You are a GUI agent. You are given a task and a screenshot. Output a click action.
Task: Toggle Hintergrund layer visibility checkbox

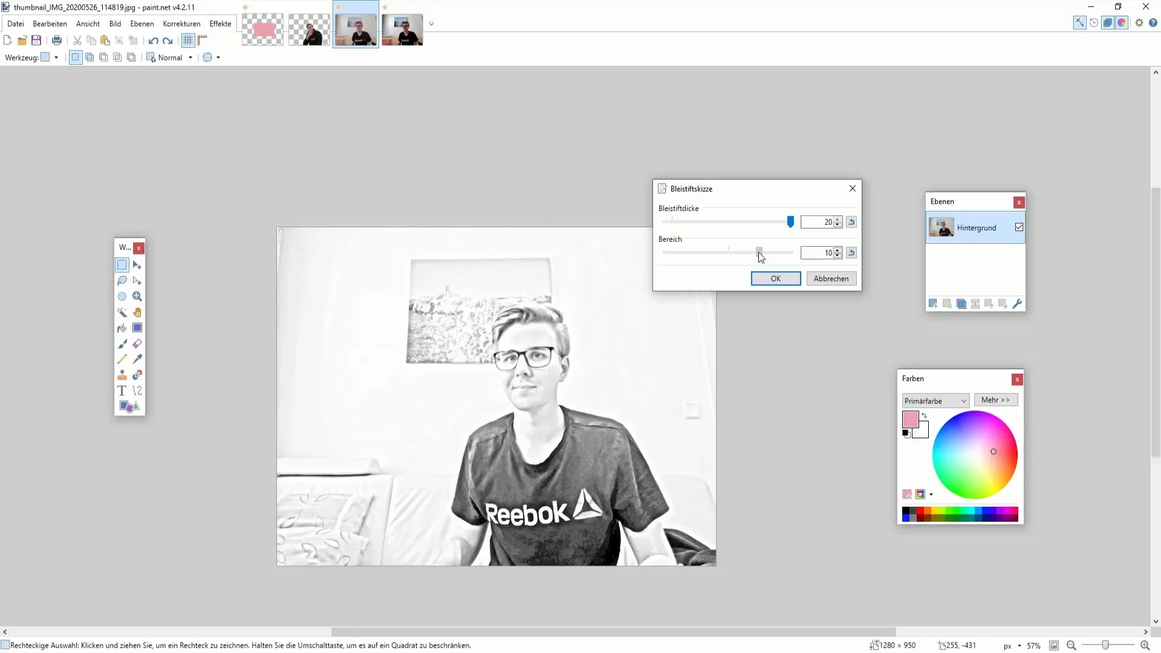pyautogui.click(x=1019, y=227)
